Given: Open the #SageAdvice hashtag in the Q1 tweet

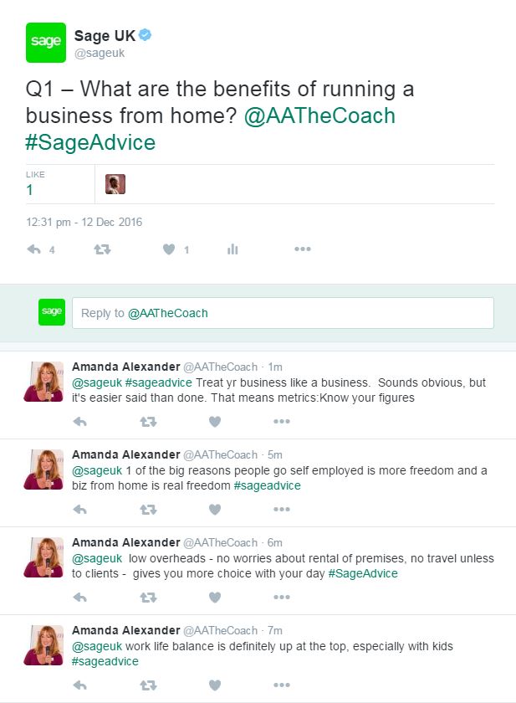Looking at the screenshot, I should (x=90, y=142).
